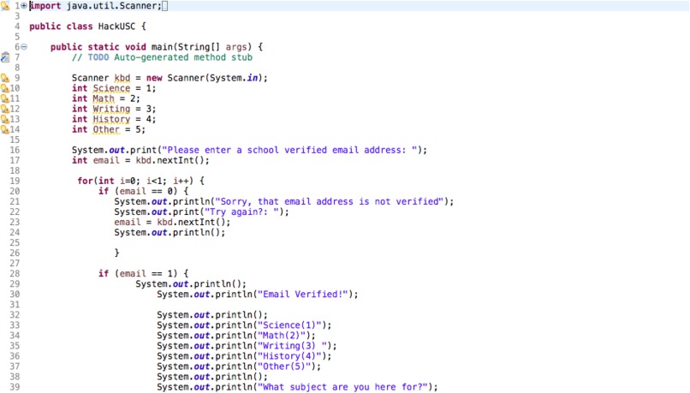
Task: Click the underlined variable History
Action: pos(111,119)
